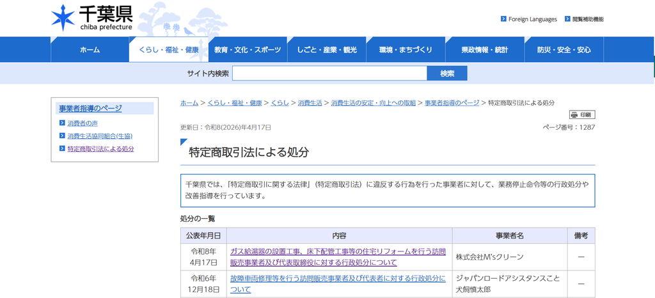This screenshot has width=655, height=298.
Task: Click breadcrumb くらし・福祉・健康 link
Action: click(x=234, y=103)
